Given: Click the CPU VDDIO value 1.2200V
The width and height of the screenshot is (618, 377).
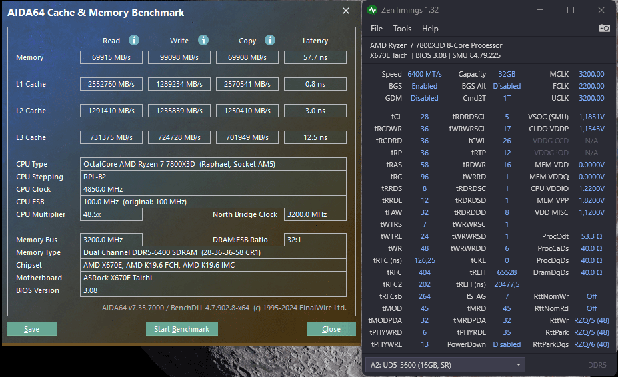Looking at the screenshot, I should (591, 188).
